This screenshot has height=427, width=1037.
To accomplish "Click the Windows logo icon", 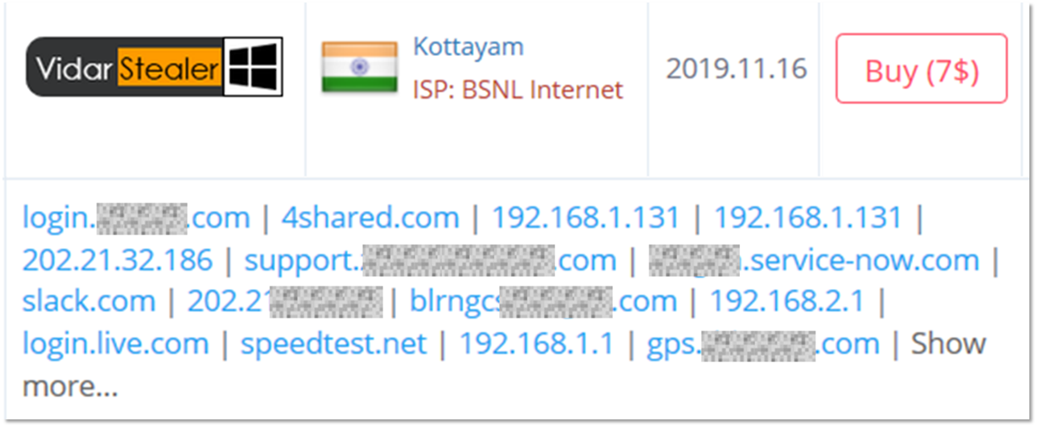I will (253, 67).
